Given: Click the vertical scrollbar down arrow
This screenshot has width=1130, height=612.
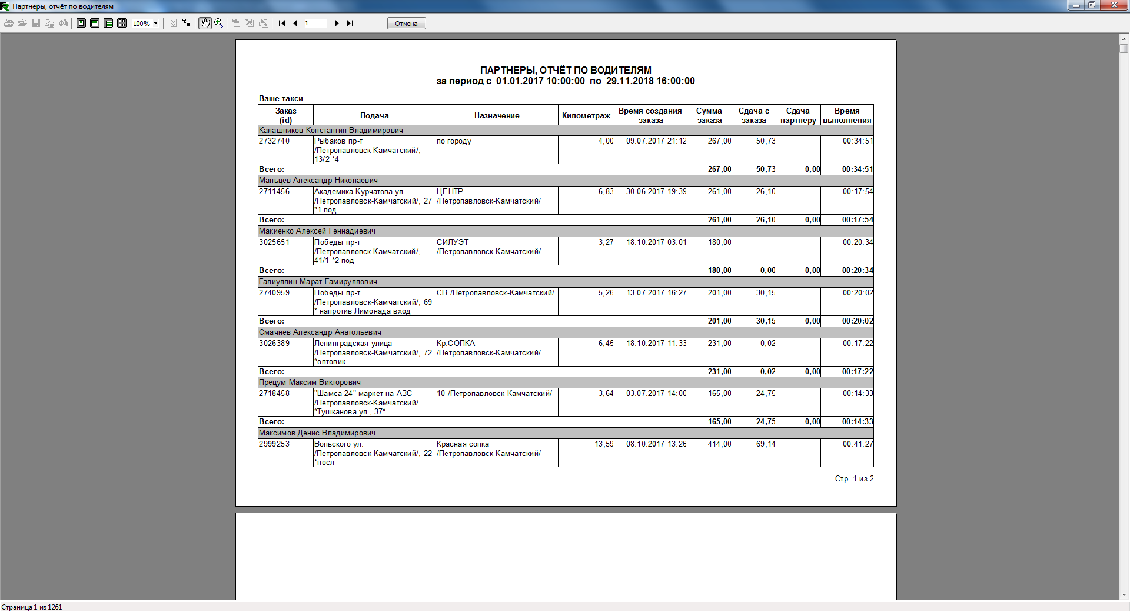Looking at the screenshot, I should [1124, 595].
